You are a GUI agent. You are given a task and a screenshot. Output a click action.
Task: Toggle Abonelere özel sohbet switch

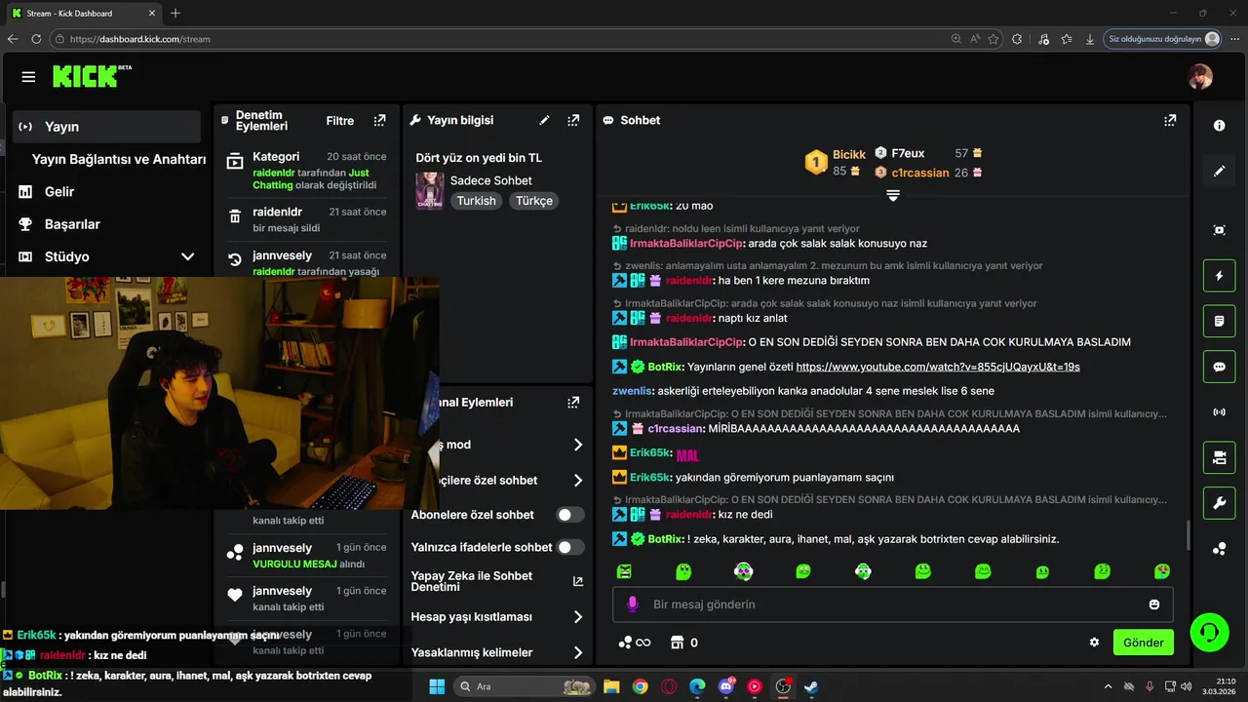point(570,515)
